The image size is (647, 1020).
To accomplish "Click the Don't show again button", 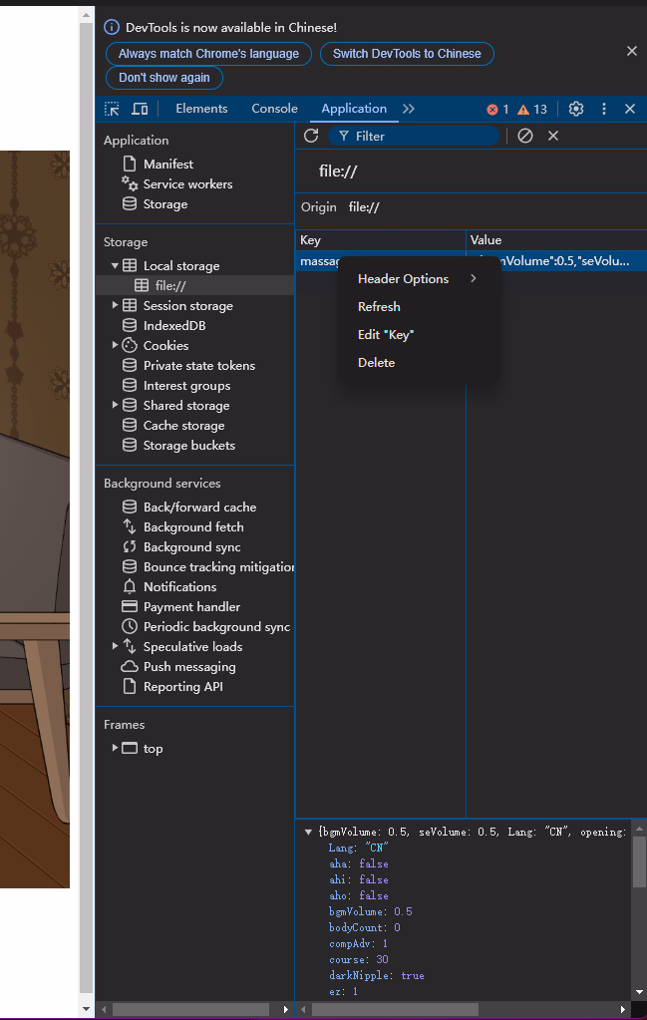I will [x=164, y=78].
